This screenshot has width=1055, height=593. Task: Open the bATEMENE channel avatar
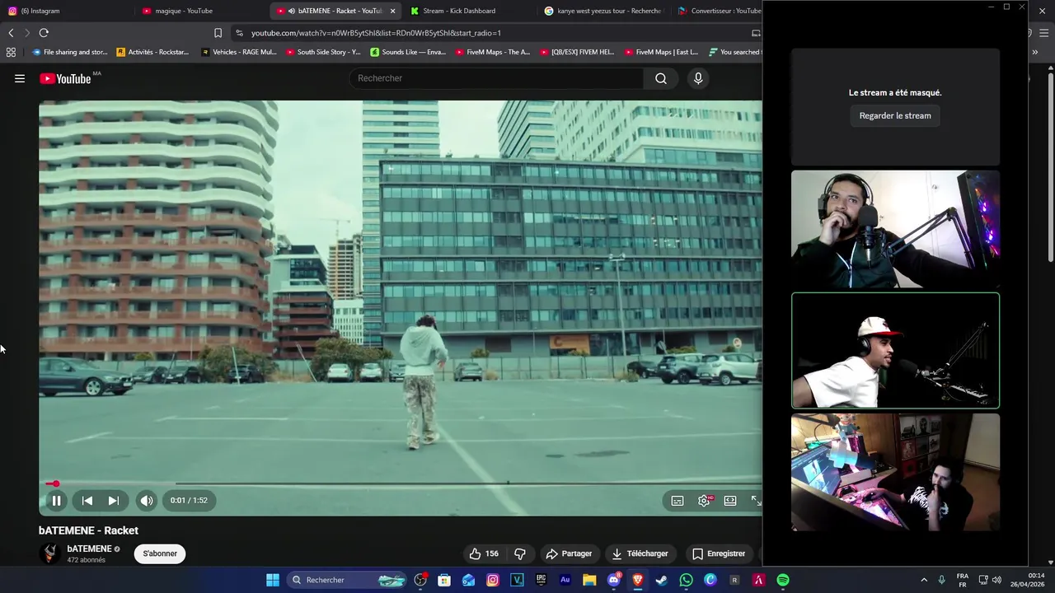(x=50, y=553)
